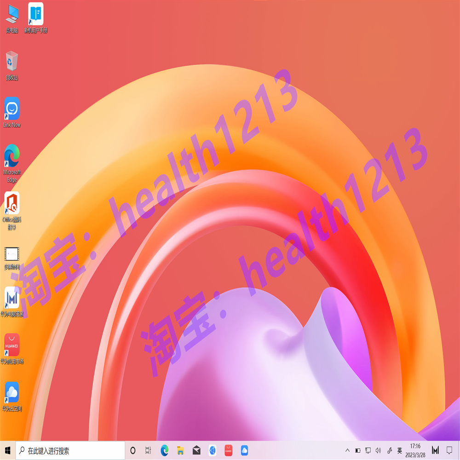Open the volume control slider
460x460 pixels.
click(378, 451)
